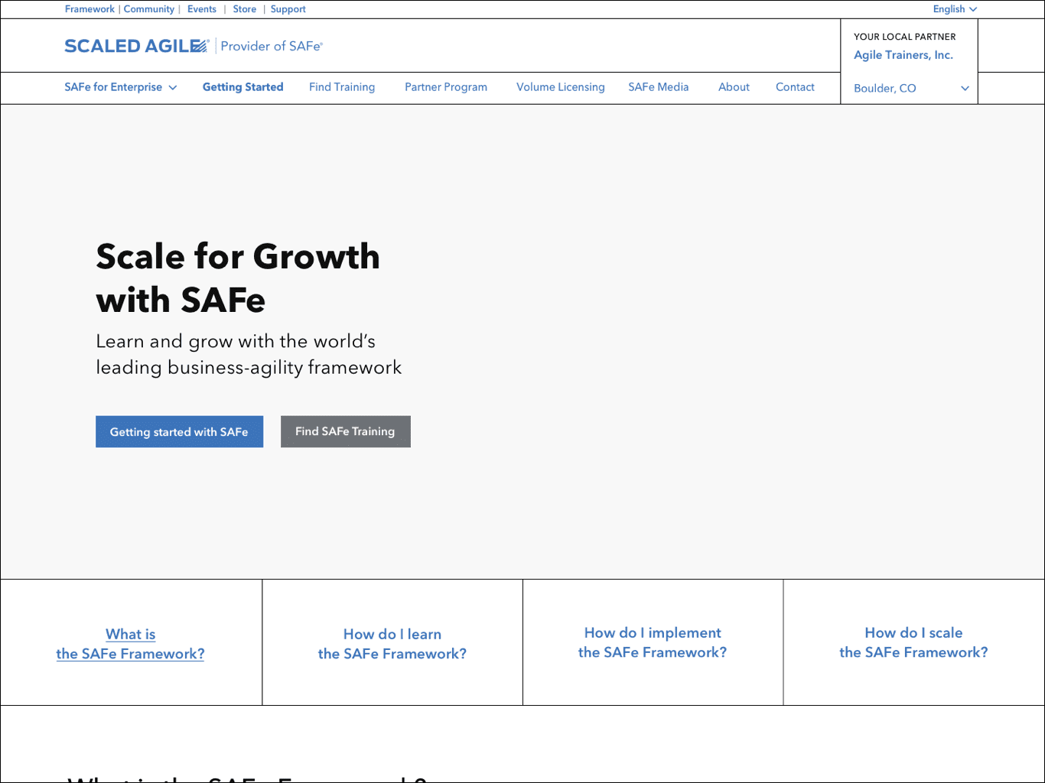1045x783 pixels.
Task: Open the English language dropdown
Action: point(955,9)
